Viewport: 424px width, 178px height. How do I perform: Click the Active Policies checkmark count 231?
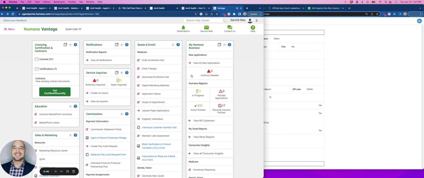pos(198,105)
